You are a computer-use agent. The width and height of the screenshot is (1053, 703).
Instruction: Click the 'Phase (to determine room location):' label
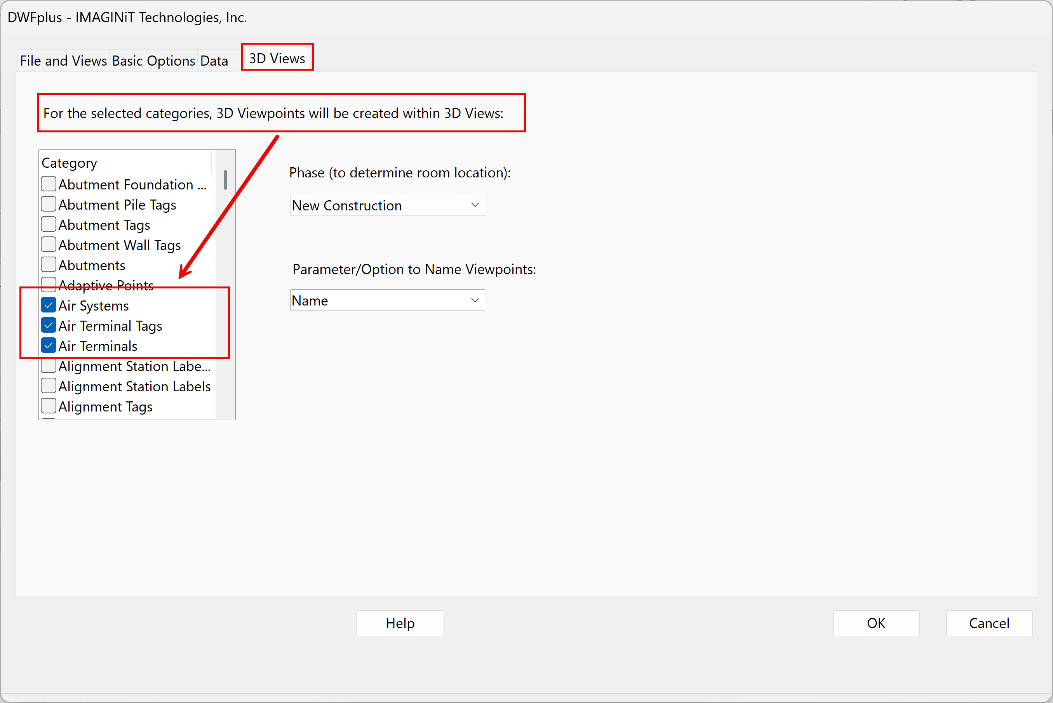tap(400, 173)
